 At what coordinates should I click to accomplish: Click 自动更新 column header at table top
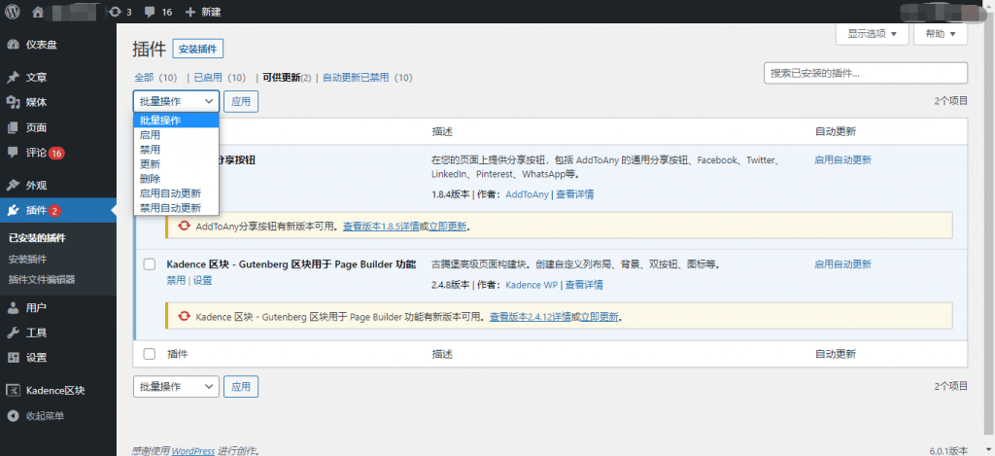point(835,131)
